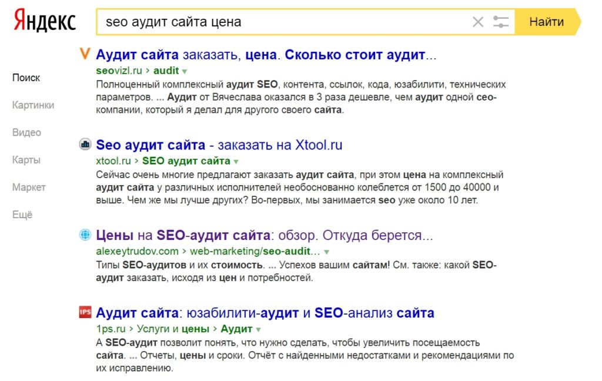Open the Видео section

click(x=26, y=132)
